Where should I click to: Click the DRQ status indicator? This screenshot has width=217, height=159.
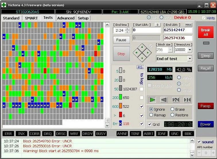[x=48, y=134]
